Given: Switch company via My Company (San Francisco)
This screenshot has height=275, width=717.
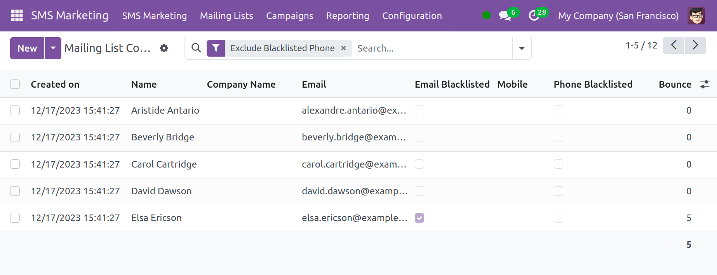Looking at the screenshot, I should 618,16.
